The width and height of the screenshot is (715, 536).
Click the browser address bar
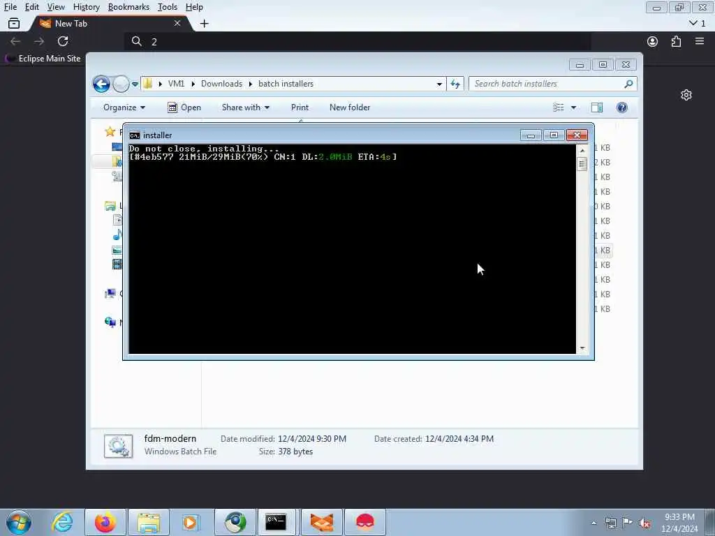[x=358, y=41]
